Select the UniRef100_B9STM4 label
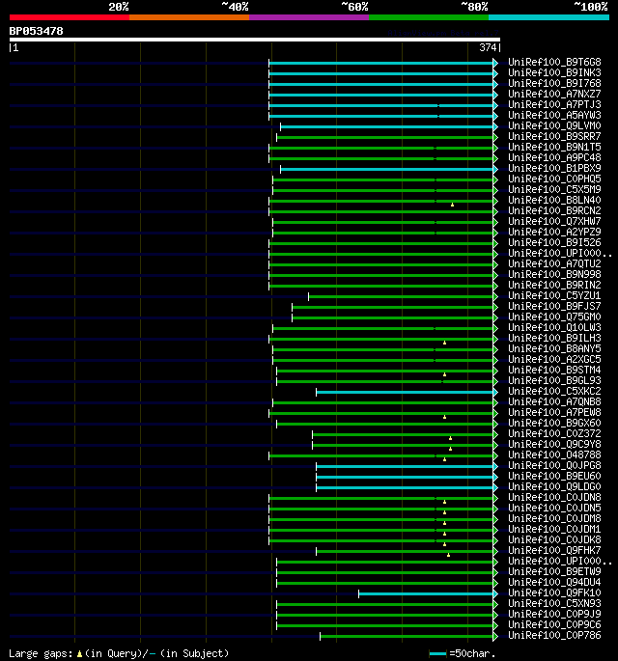 click(554, 370)
